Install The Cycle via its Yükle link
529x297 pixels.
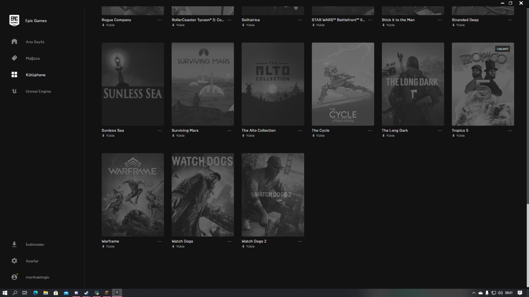click(318, 136)
